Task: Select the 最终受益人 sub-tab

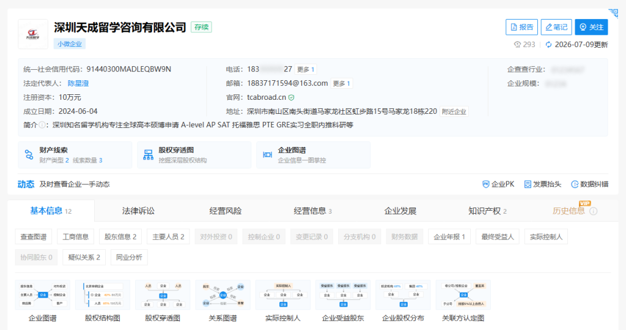Action: (x=498, y=237)
